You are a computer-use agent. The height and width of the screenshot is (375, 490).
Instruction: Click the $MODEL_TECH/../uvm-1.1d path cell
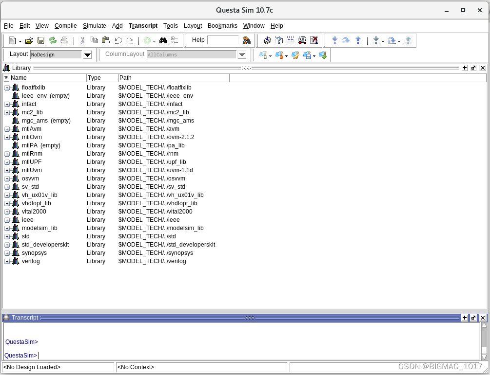coord(156,170)
